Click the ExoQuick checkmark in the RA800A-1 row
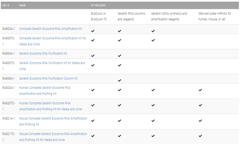The width and height of the screenshot is (240, 144). coord(93,31)
